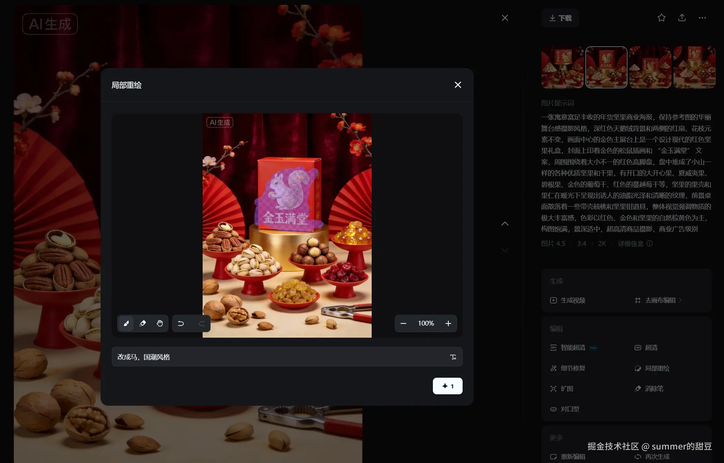Open the three-dot more options menu

[x=702, y=18]
